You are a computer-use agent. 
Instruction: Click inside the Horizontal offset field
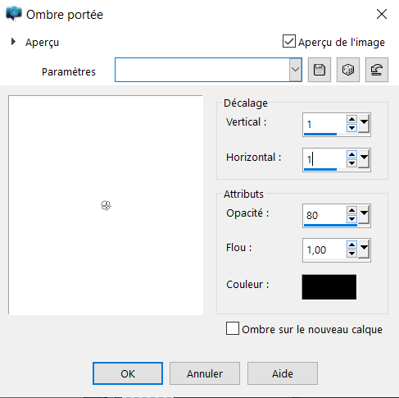(x=324, y=159)
